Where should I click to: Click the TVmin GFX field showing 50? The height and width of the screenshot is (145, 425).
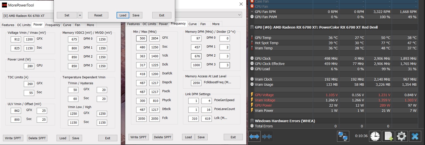tap(73, 90)
